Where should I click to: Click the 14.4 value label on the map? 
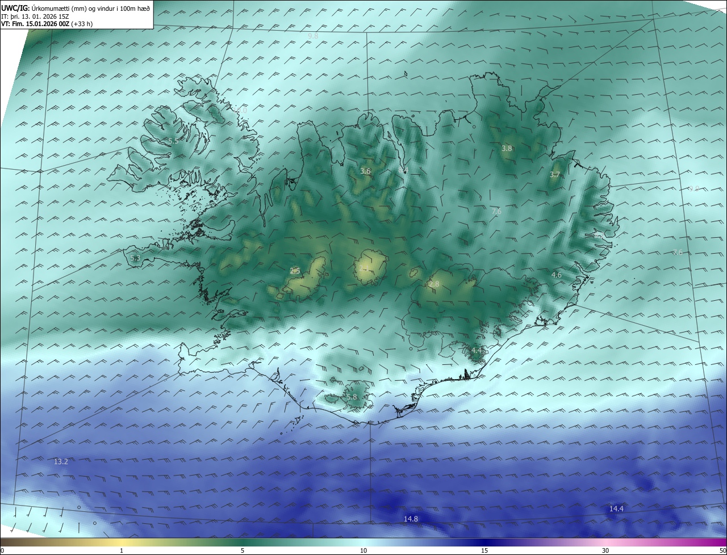pos(616,509)
